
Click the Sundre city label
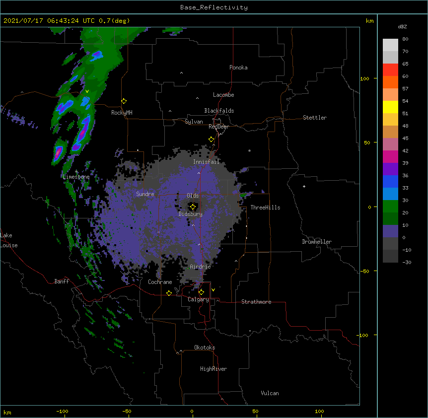pos(145,194)
